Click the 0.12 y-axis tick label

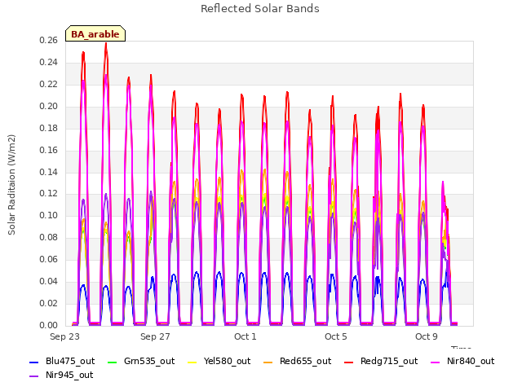[48, 194]
